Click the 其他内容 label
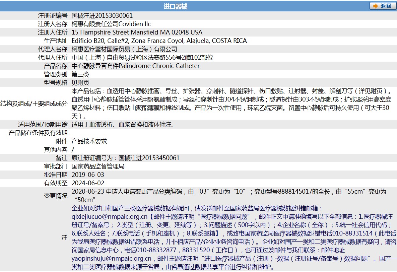The height and width of the screenshot is (272, 397). tap(56, 150)
